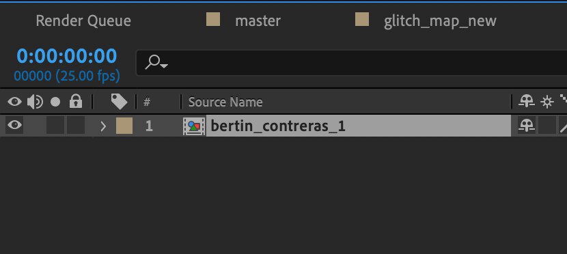Click the Video eye column header icon
The width and height of the screenshot is (567, 254).
(x=14, y=102)
